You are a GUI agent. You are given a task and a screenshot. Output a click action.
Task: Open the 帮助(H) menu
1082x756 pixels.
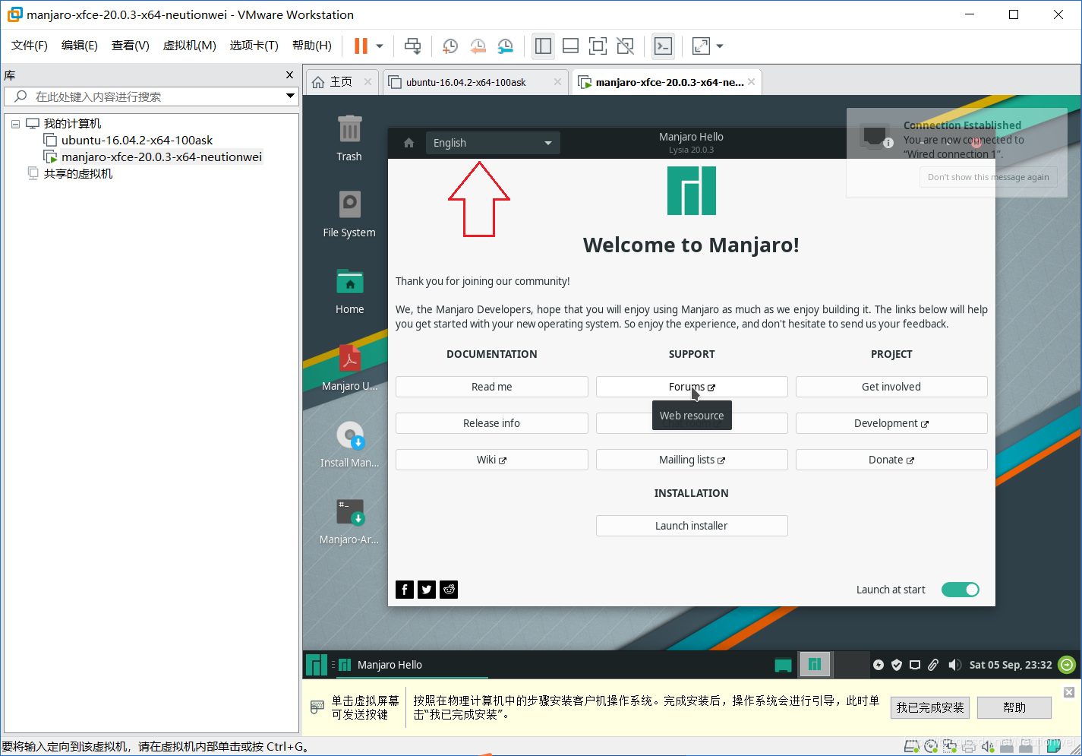pos(312,46)
